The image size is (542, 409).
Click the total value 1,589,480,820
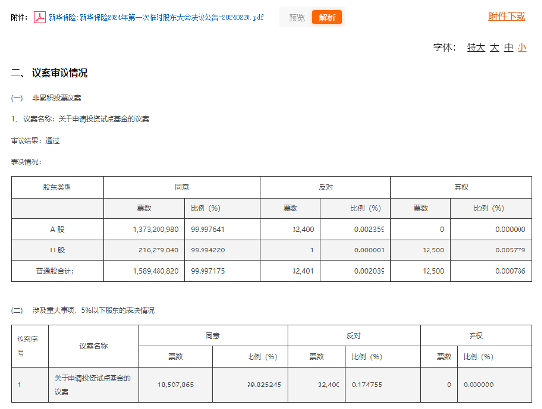(x=156, y=271)
